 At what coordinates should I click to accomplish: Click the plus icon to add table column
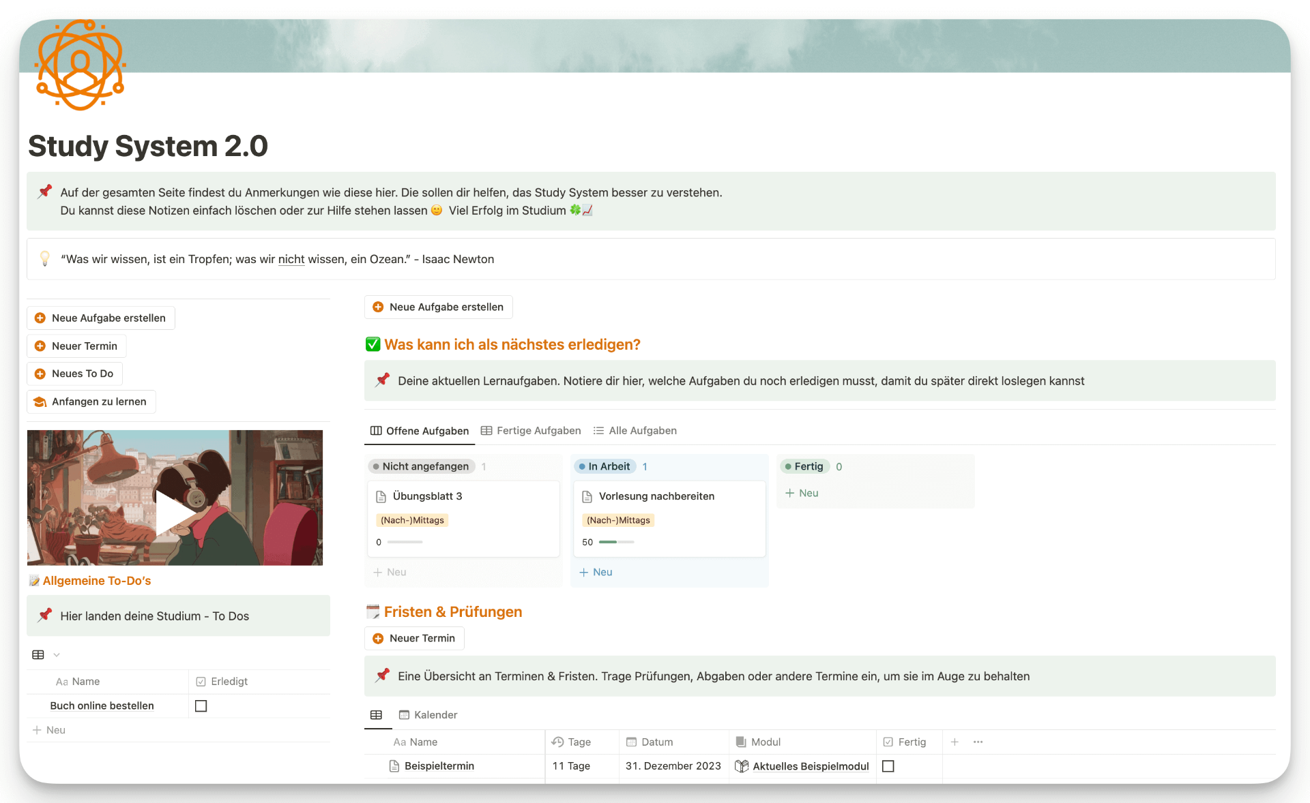pyautogui.click(x=955, y=742)
